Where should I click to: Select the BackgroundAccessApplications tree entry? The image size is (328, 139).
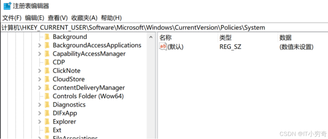[x=97, y=45]
